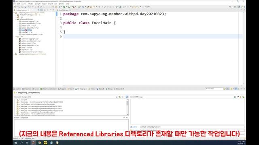This screenshot has width=259, height=145.
Task: Switch to the Debug Shell tab
Action: (x=119, y=89)
